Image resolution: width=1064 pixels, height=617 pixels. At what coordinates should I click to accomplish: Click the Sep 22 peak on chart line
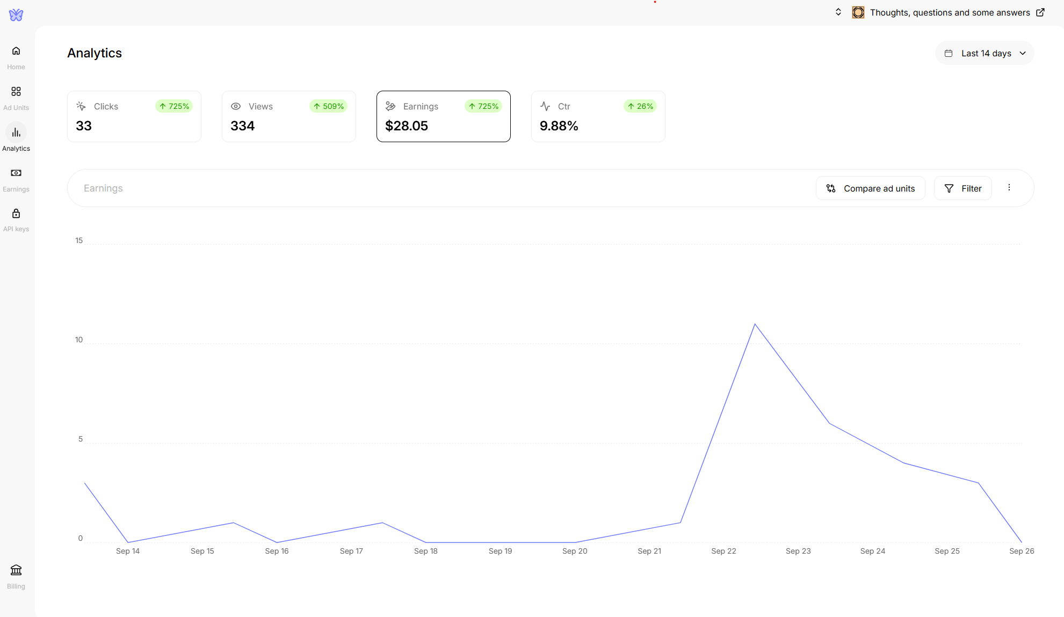(755, 325)
